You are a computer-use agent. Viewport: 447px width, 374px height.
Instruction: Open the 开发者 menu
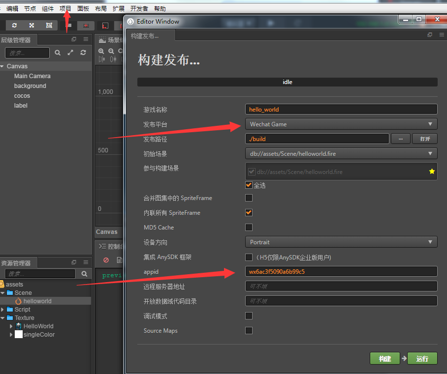139,9
